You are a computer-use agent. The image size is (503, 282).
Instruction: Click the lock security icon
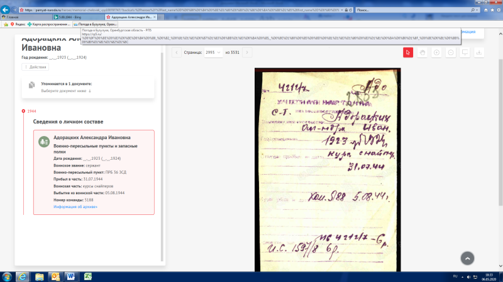click(346, 10)
